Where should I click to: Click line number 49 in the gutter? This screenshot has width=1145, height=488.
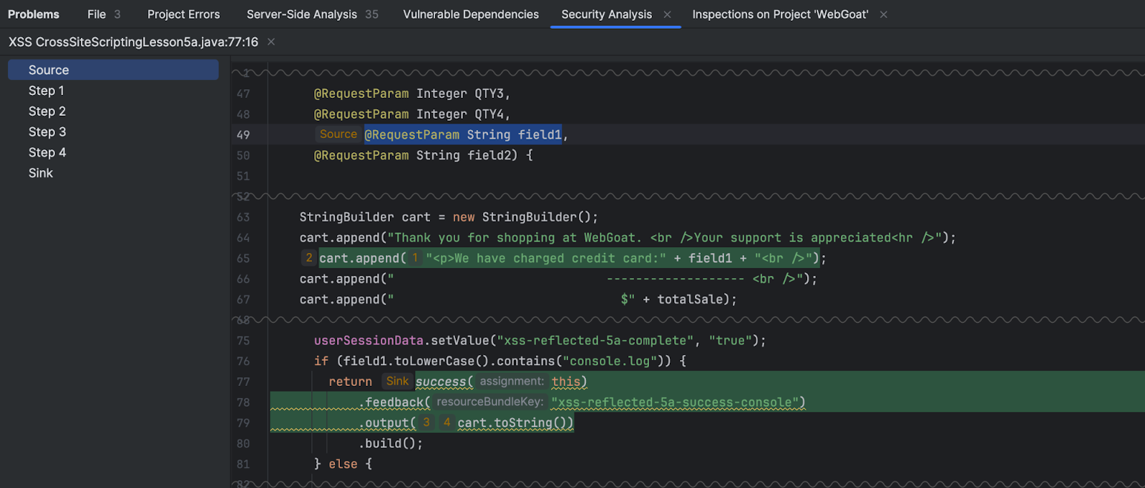click(x=243, y=135)
